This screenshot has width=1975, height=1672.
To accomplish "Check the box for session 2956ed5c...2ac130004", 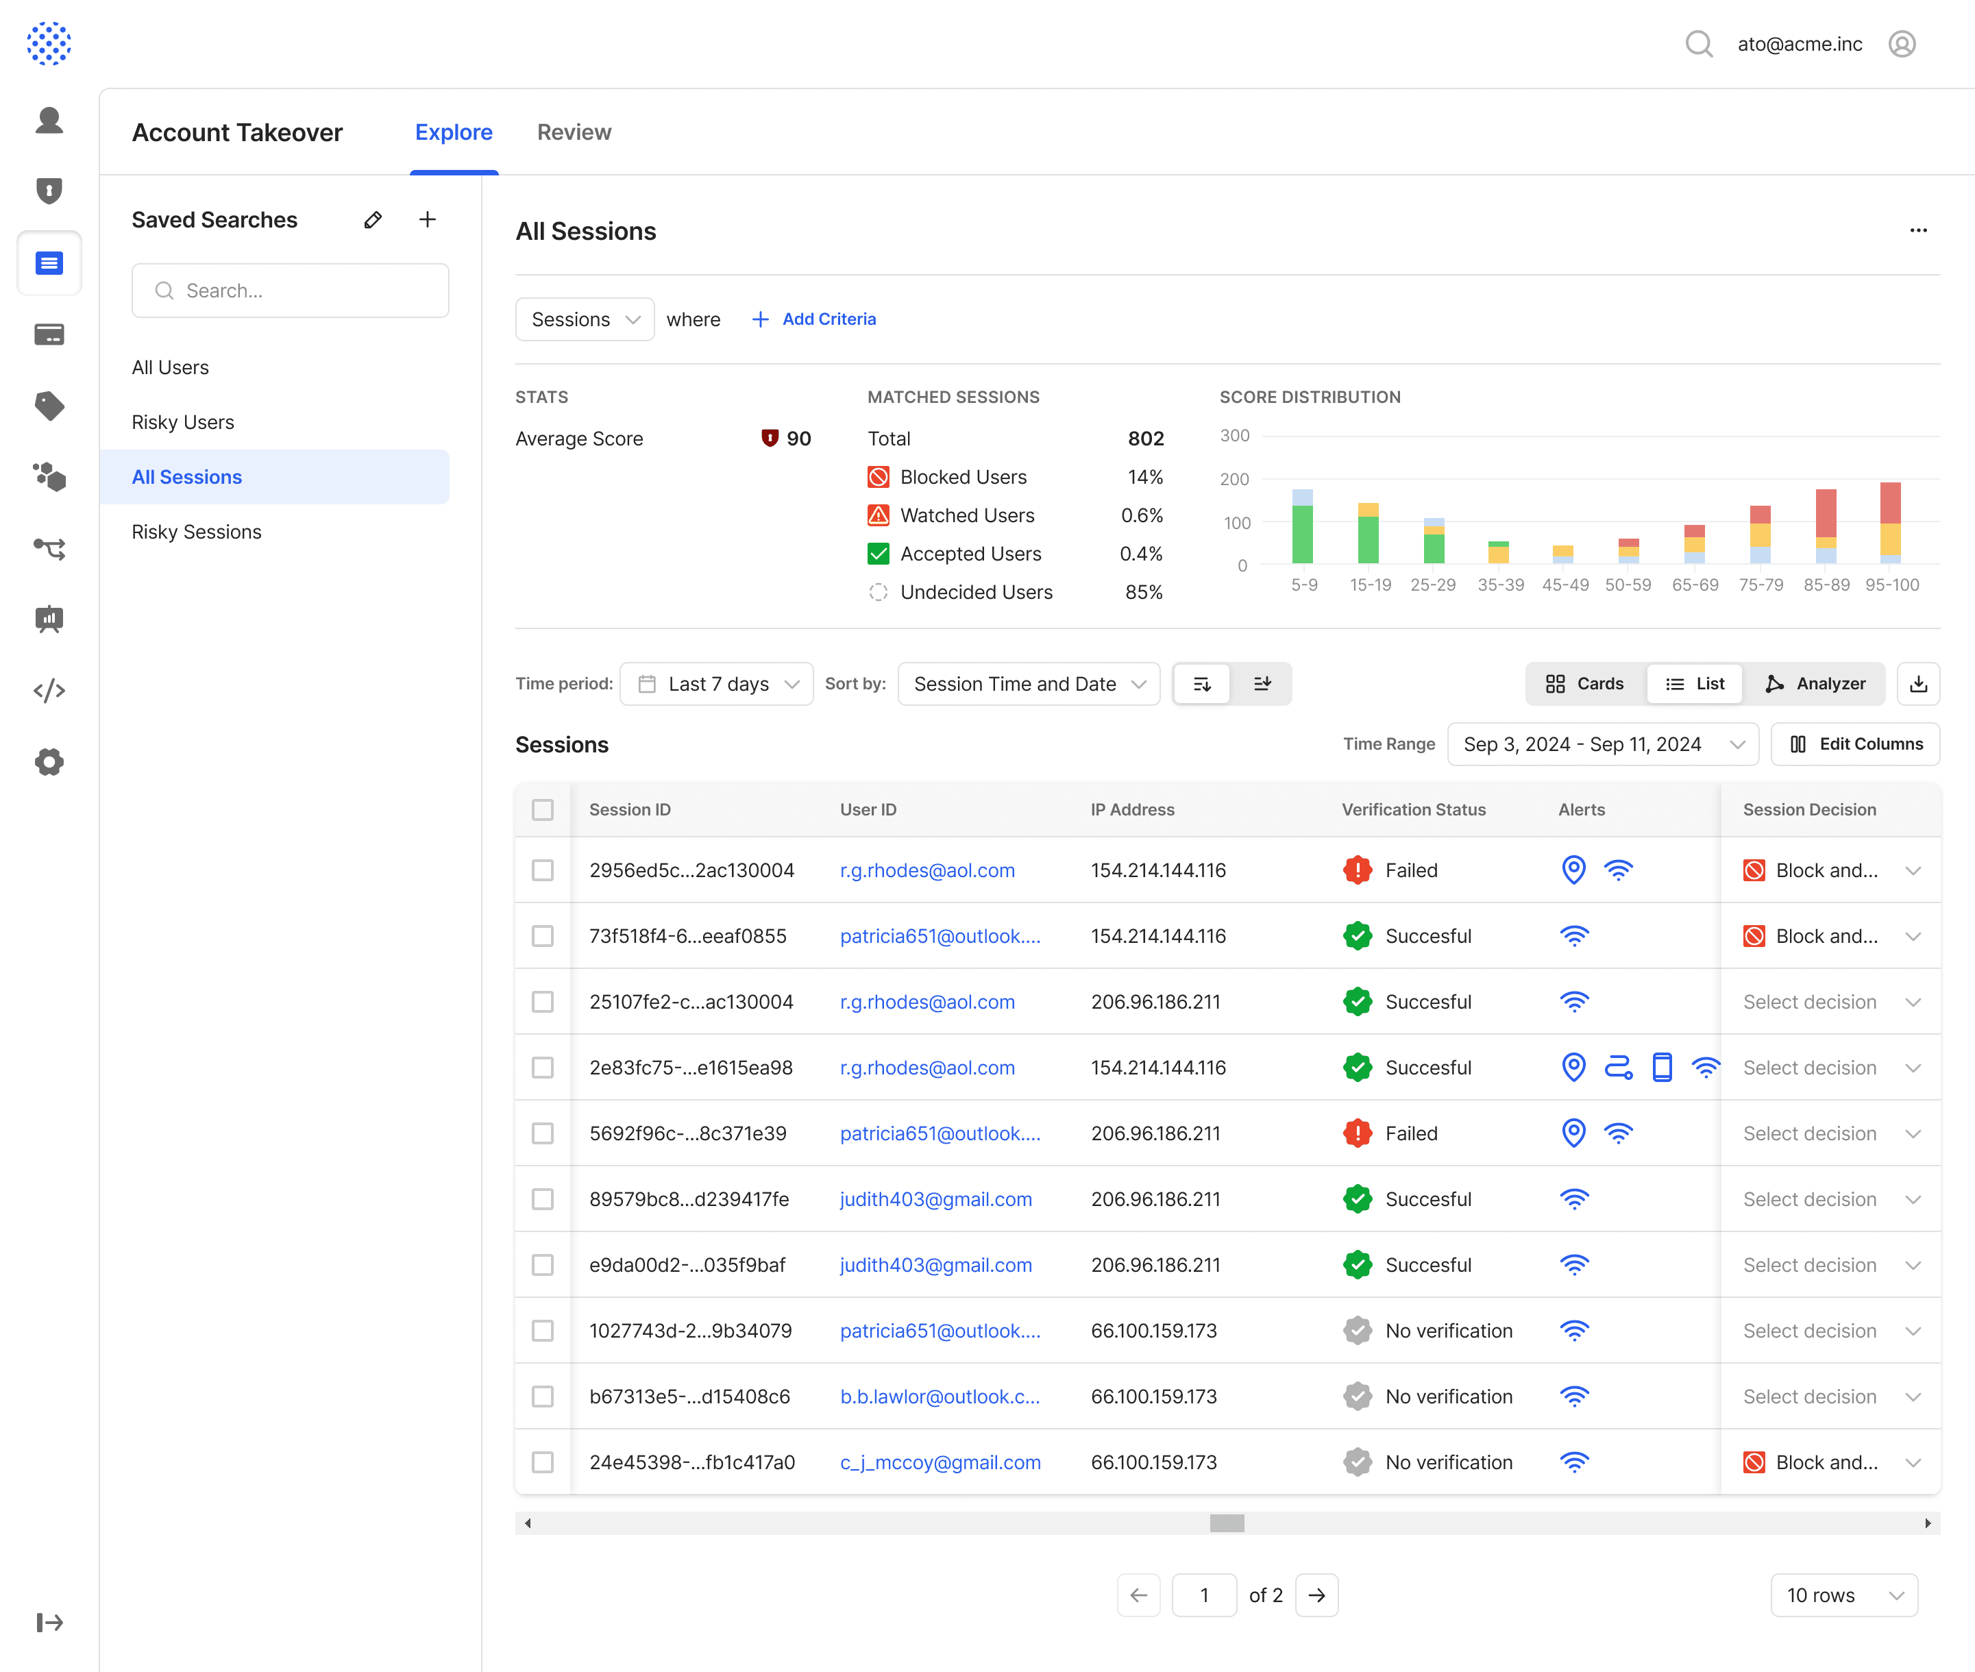I will [x=542, y=870].
